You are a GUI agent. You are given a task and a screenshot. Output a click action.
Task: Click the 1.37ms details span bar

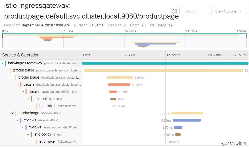pyautogui.click(x=113, y=92)
